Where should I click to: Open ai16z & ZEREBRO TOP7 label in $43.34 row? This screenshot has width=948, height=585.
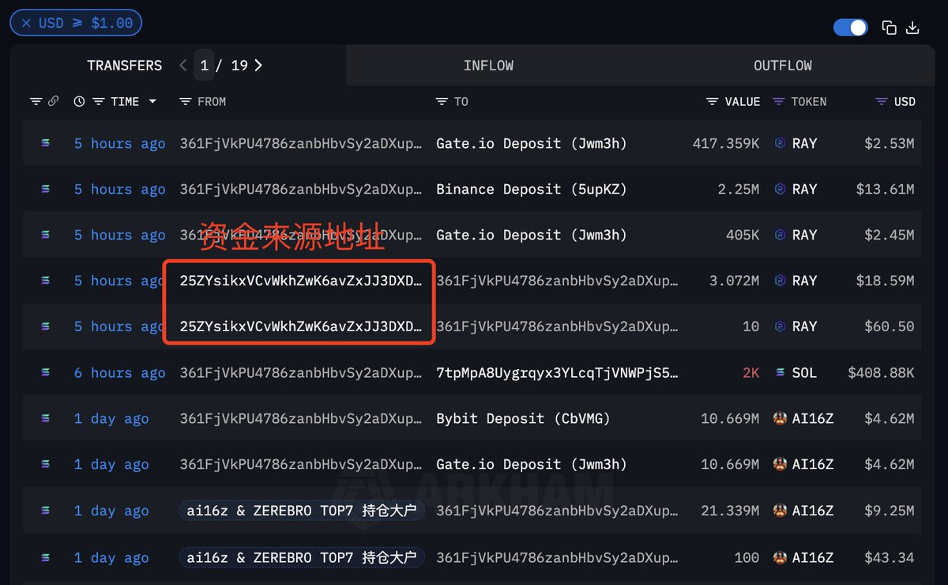point(302,557)
